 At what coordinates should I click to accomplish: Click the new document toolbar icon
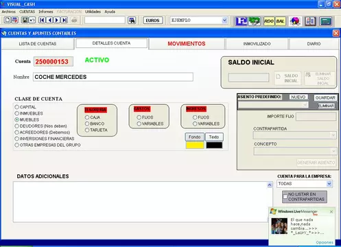point(8,20)
